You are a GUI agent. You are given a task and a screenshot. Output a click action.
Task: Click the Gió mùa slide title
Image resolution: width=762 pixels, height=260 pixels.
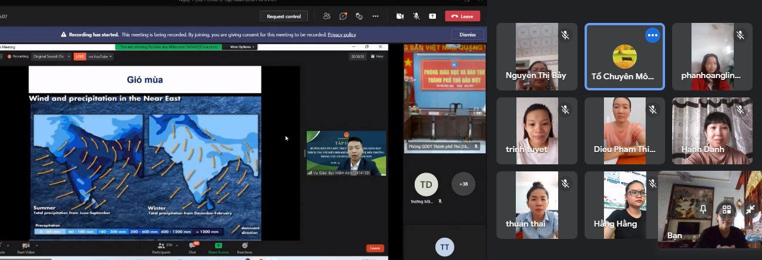(x=145, y=79)
